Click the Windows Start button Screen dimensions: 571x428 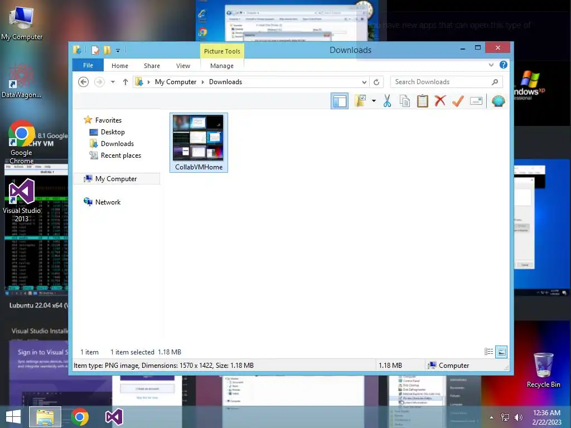(13, 417)
